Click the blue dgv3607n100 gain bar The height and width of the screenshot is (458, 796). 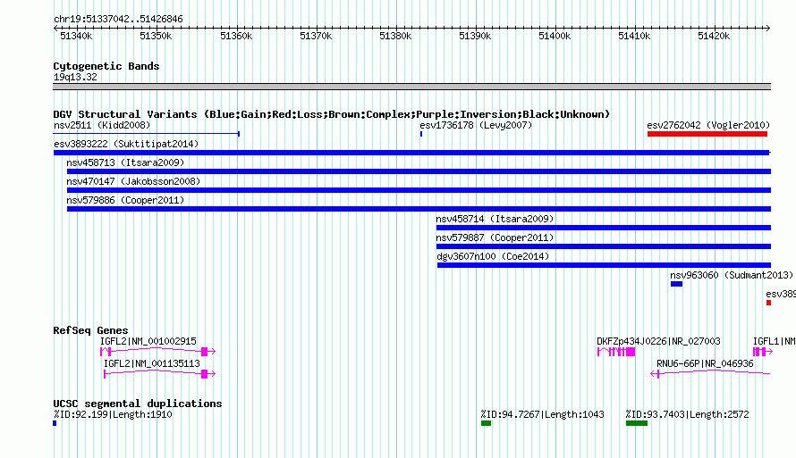(x=604, y=265)
